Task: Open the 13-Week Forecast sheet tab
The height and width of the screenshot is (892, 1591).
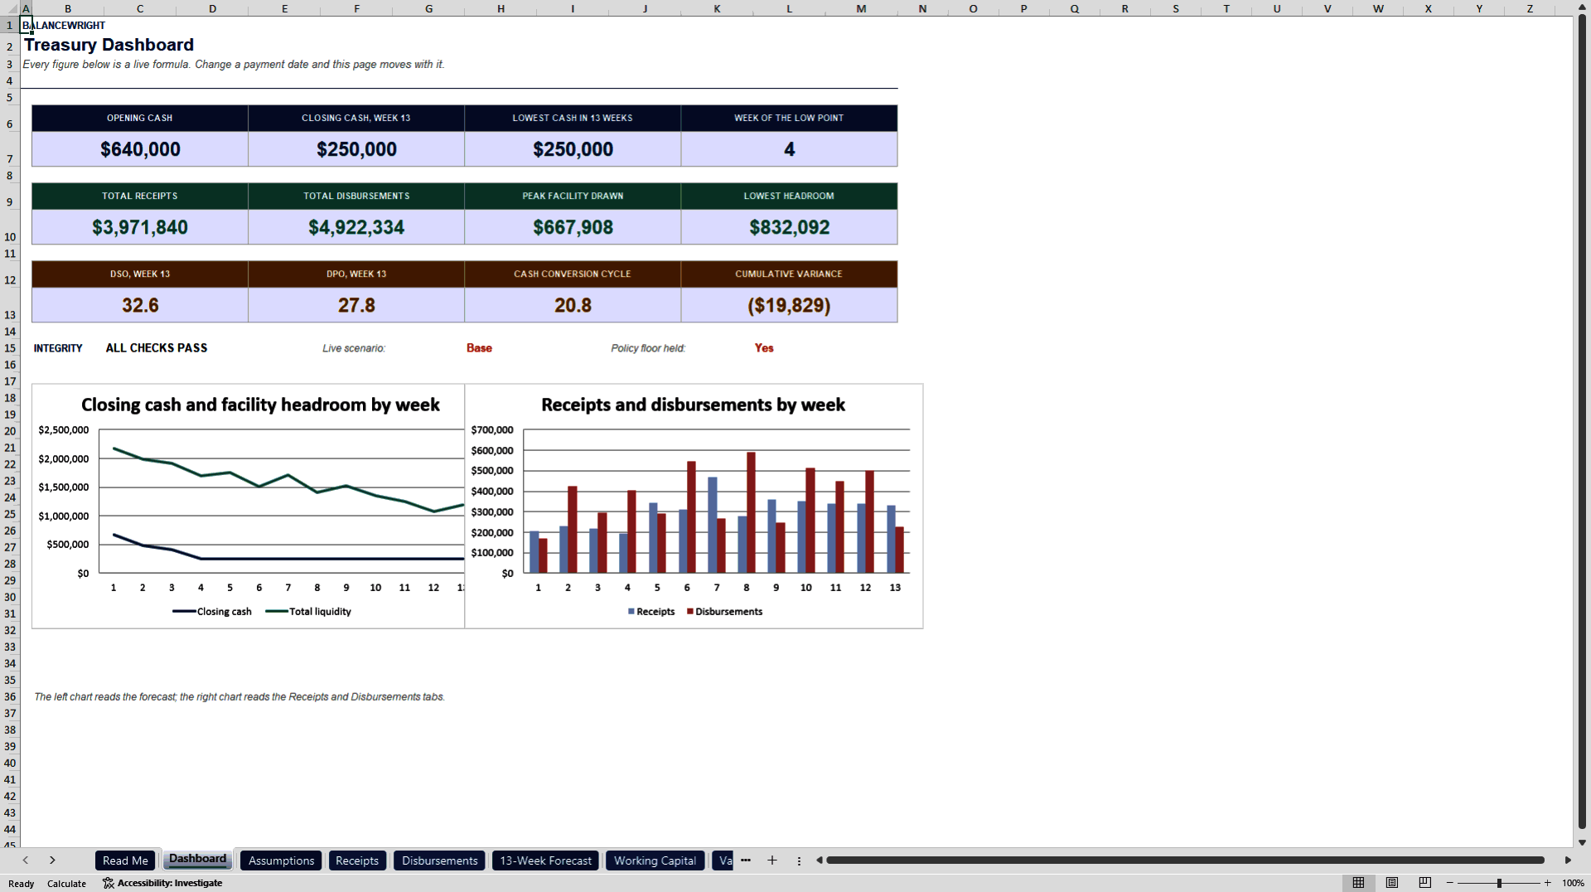Action: (545, 860)
